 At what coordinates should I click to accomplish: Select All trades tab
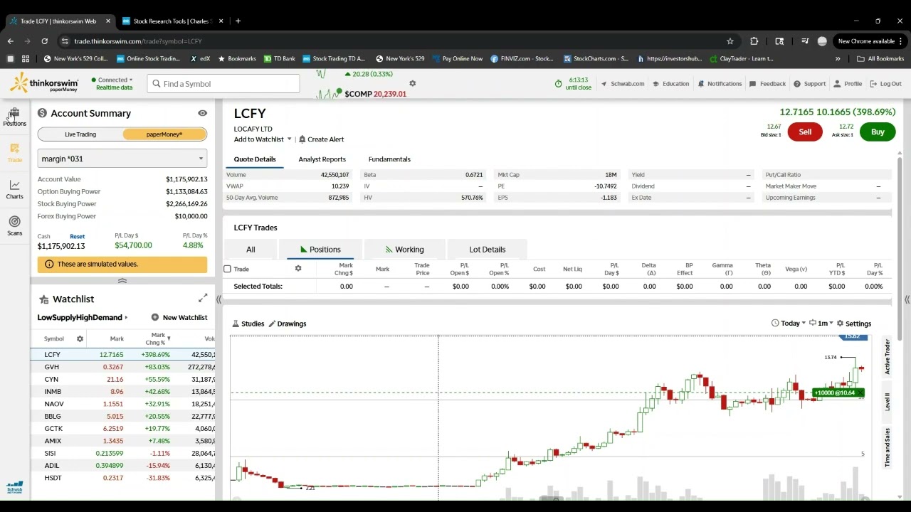(251, 250)
